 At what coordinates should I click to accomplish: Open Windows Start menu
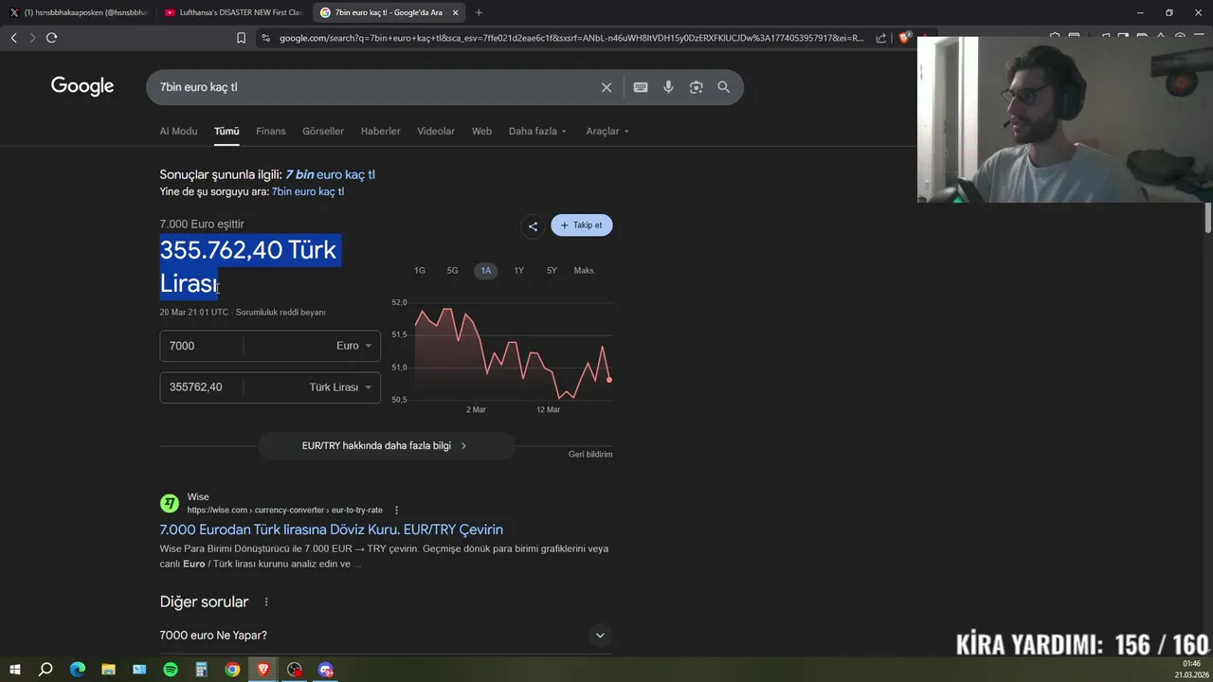[x=14, y=670]
